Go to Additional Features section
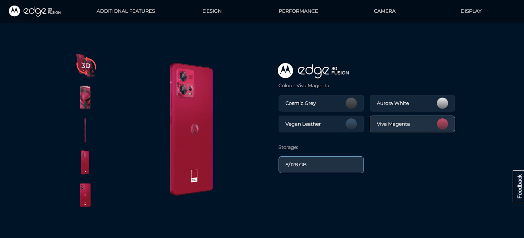Screen dimensions: 524x238 click(x=126, y=11)
